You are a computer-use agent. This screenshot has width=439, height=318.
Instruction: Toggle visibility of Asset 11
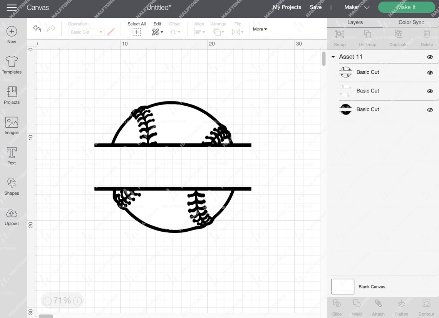coord(430,57)
